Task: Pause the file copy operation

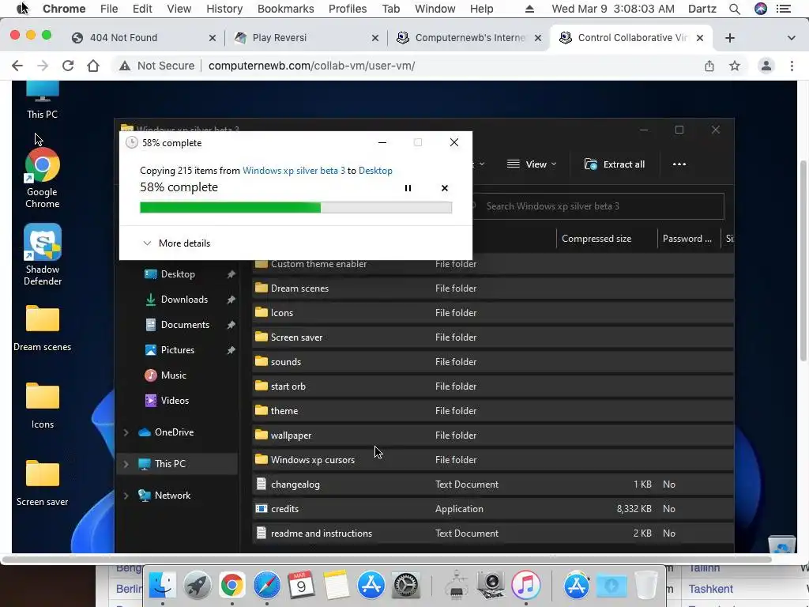Action: [x=408, y=188]
